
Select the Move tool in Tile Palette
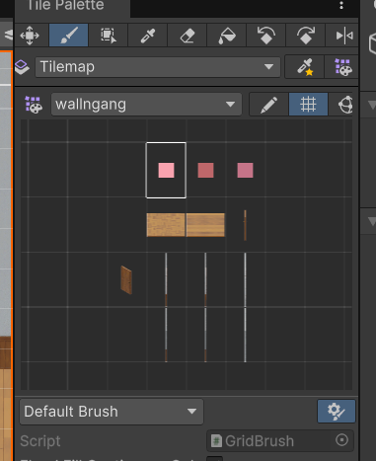tap(30, 36)
